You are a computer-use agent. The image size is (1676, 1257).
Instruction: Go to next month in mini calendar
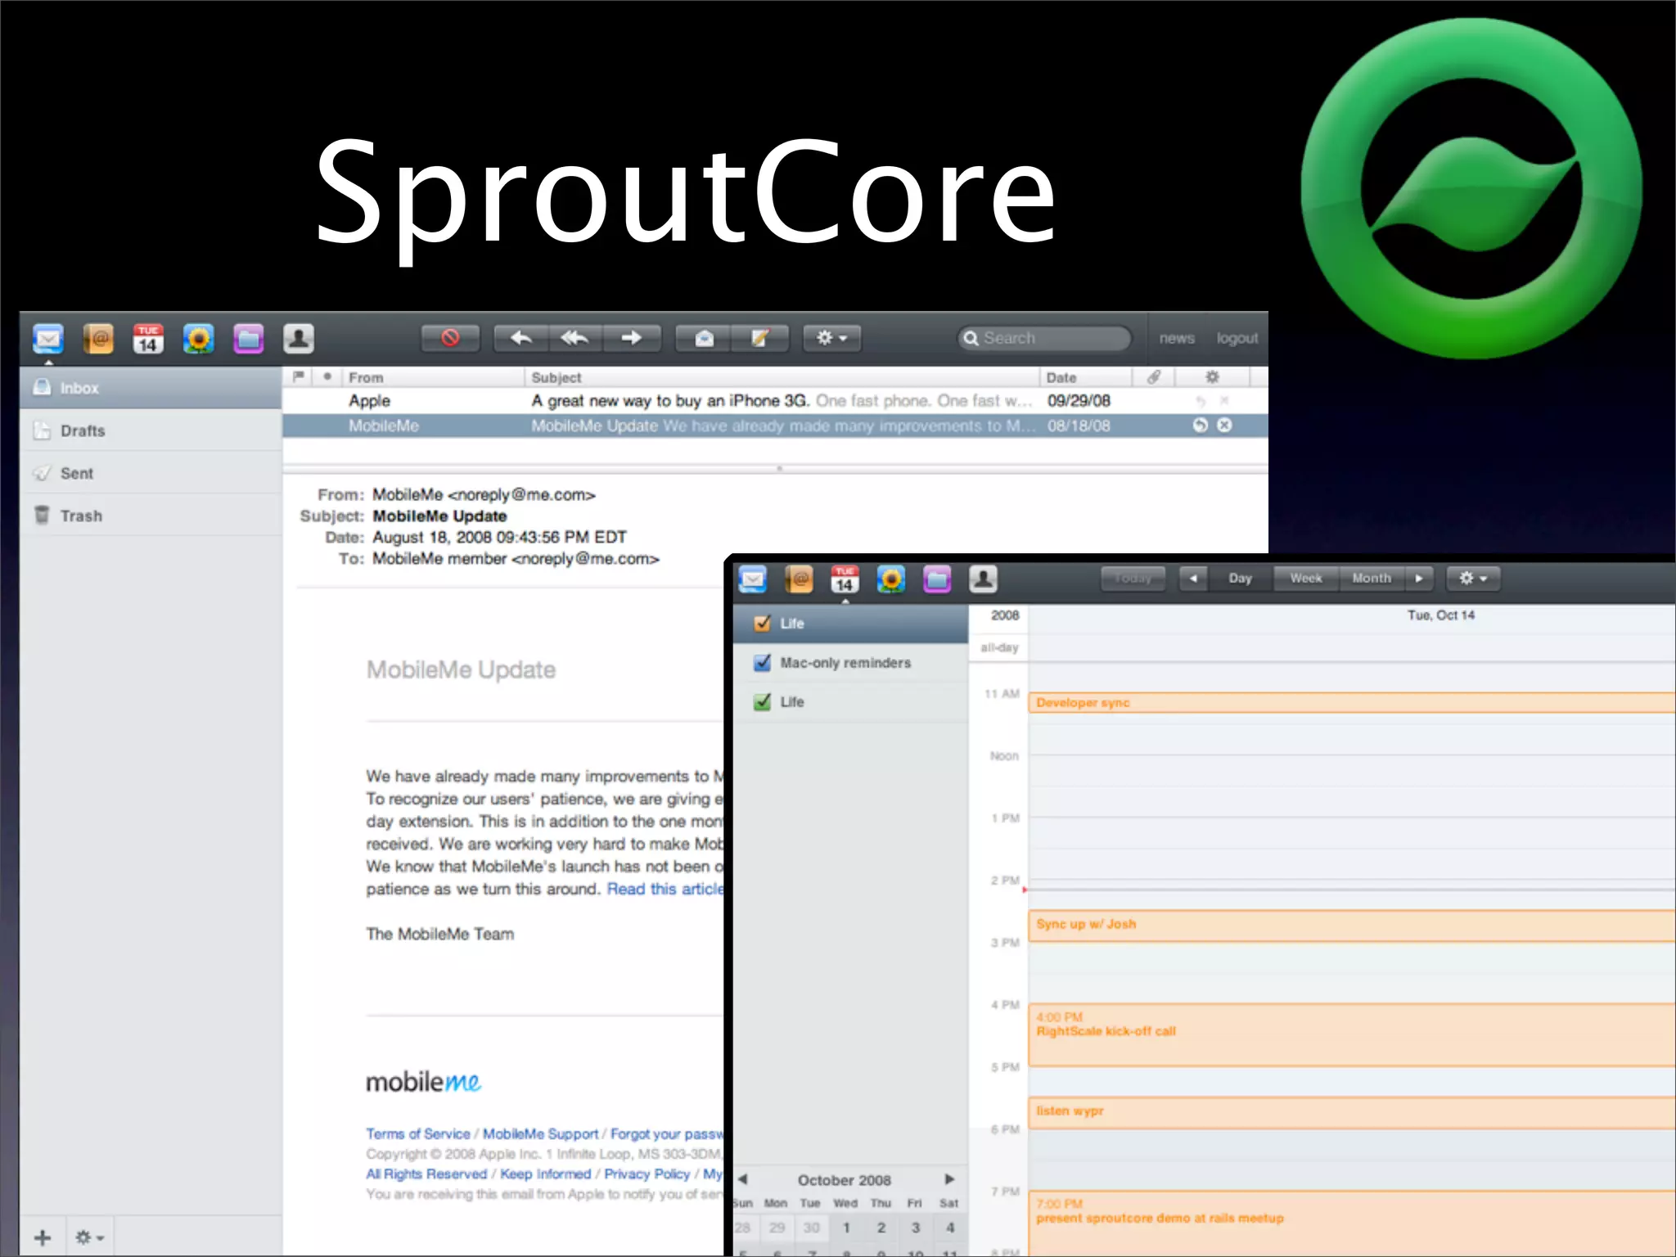point(949,1179)
